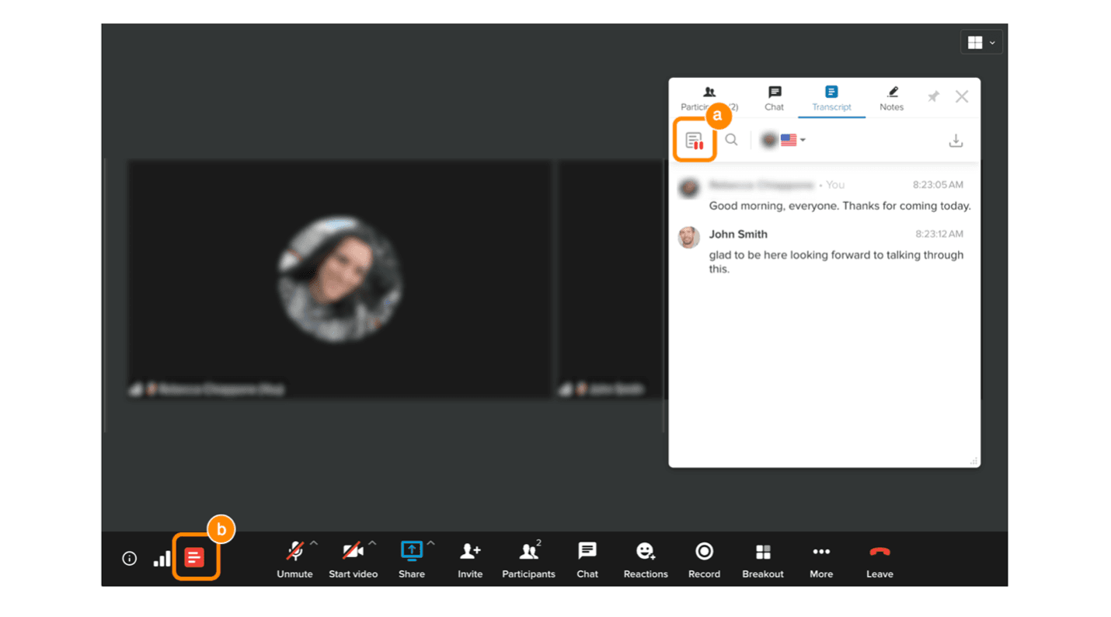The height and width of the screenshot is (617, 1111).
Task: Invite someone to the meeting
Action: [470, 552]
